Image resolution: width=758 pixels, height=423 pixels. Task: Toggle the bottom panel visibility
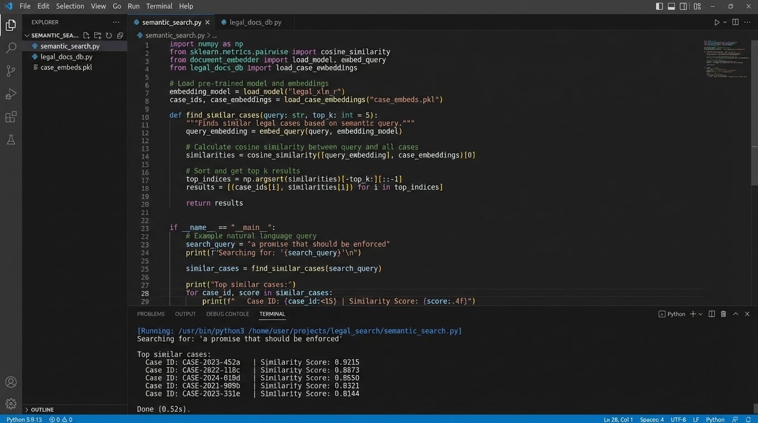tap(672, 7)
